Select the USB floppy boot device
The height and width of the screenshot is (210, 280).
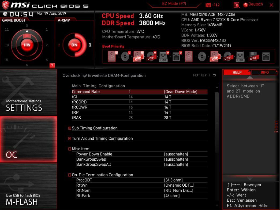coord(253,56)
